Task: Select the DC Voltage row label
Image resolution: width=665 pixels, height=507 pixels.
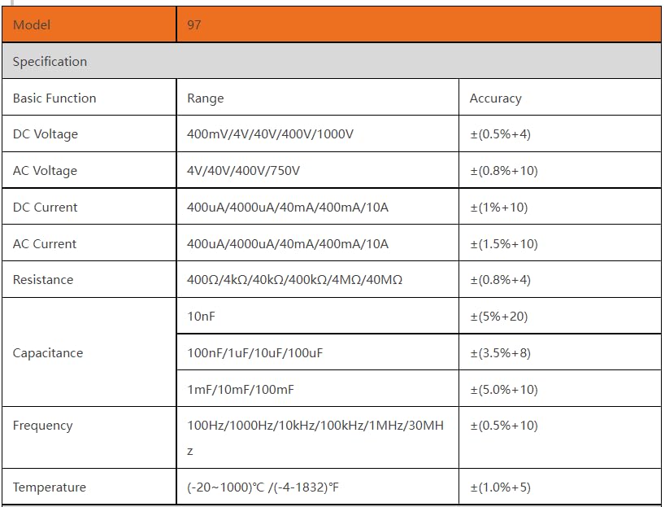Action: (46, 134)
